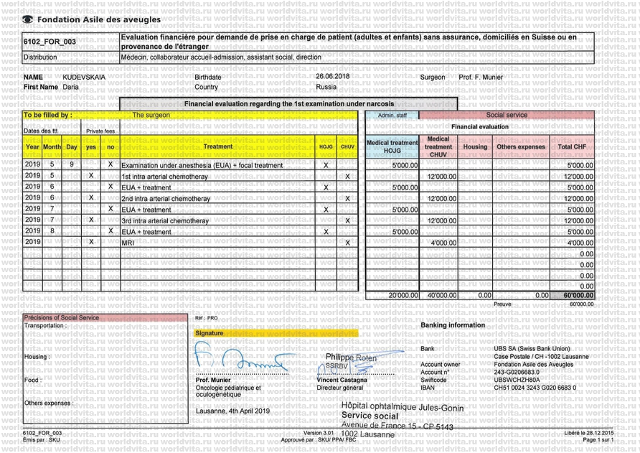Click the Financial evaluation regarding the 1st examination heading
The height and width of the screenshot is (453, 640).
tap(289, 104)
